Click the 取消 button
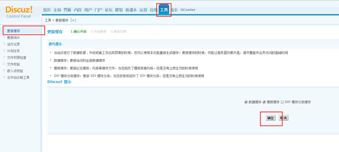 coord(283,118)
